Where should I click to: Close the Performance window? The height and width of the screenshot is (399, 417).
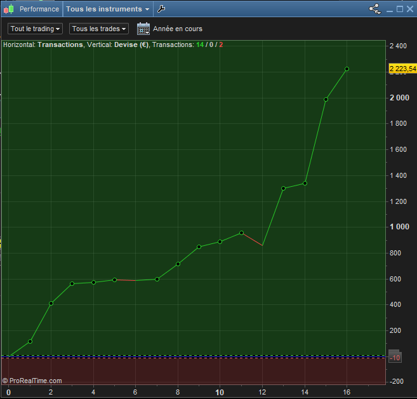(x=409, y=10)
